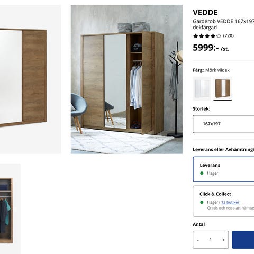This screenshot has width=254, height=254.
Task: Click the green stock dot under Click & Collect
Action: click(202, 202)
